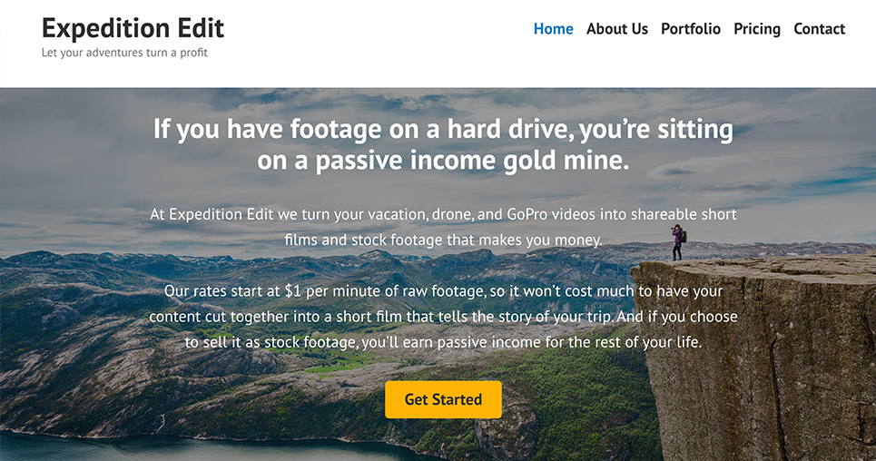Viewport: 876px width, 461px height.
Task: Open the Portfolio menu item
Action: coord(690,29)
